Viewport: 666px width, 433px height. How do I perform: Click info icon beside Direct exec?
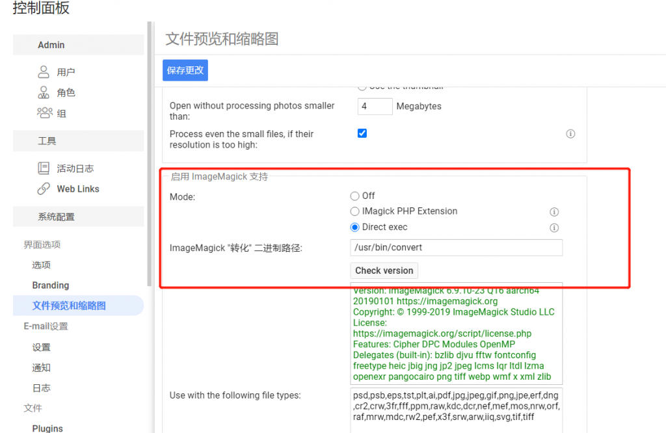click(554, 228)
